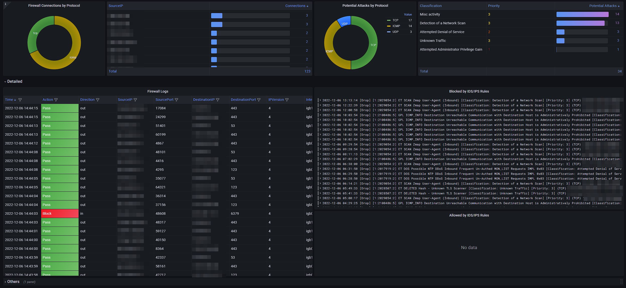Click the Direction column filter icon
The height and width of the screenshot is (288, 626).
tap(98, 100)
